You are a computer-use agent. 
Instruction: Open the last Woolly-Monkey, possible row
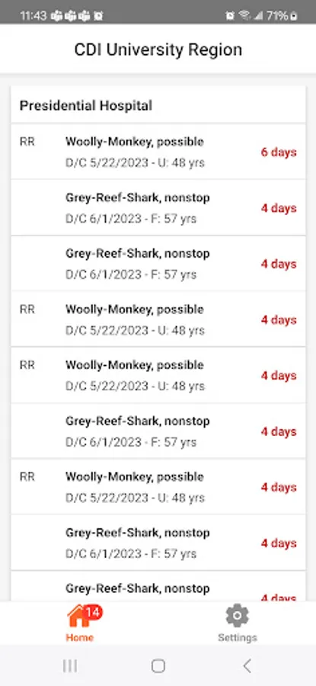pos(158,487)
